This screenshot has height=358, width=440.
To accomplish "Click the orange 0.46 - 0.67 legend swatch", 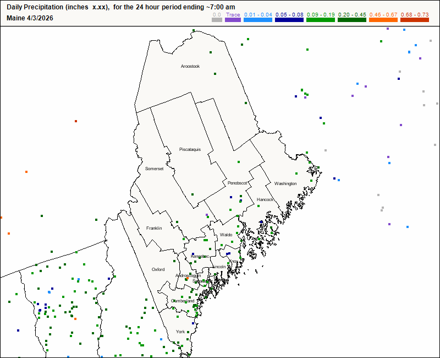I will 383,20.
